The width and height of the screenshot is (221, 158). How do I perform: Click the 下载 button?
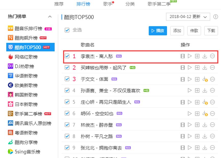(211, 31)
